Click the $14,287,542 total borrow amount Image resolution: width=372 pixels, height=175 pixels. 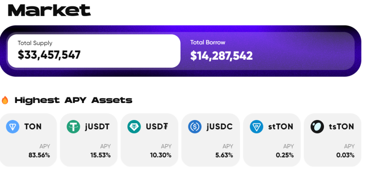pos(221,56)
